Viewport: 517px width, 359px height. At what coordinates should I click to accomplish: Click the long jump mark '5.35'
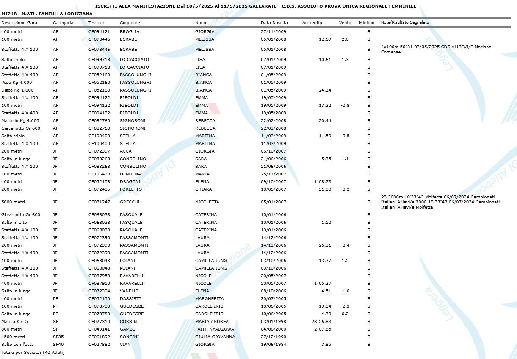[x=327, y=159]
